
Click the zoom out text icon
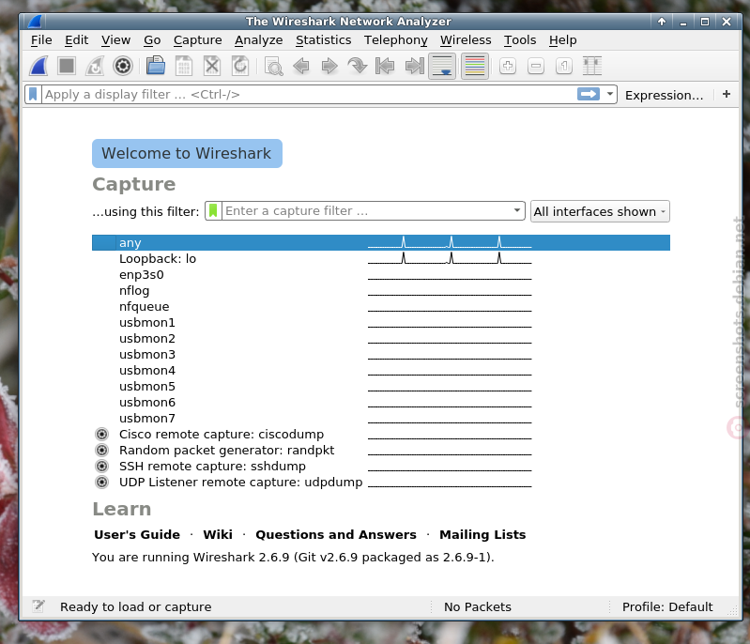point(536,66)
